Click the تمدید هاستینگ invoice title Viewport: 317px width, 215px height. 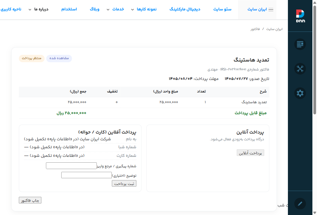(251, 60)
